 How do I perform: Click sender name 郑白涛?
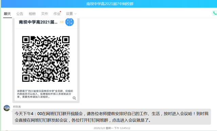click(17, 107)
